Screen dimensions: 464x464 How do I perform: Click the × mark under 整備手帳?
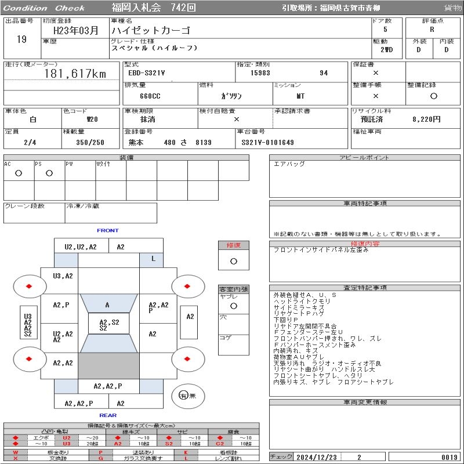[375, 96]
